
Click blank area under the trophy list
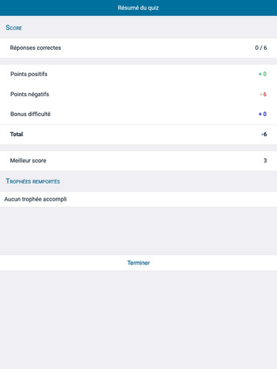click(x=138, y=231)
